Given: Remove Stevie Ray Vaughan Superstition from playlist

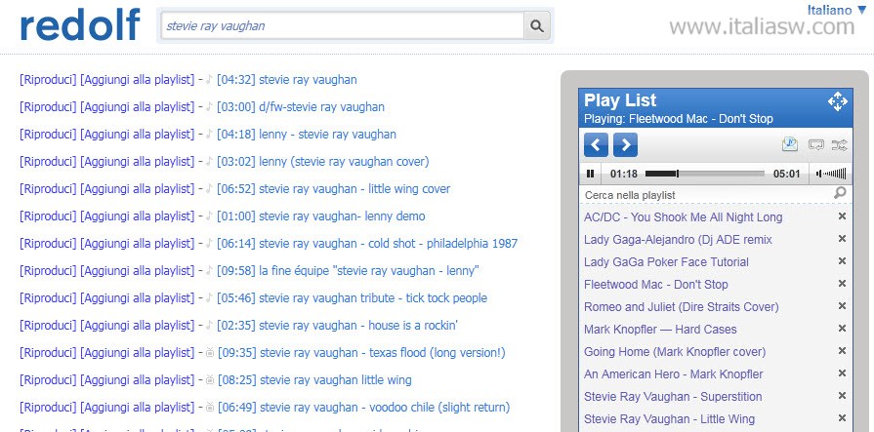Looking at the screenshot, I should (842, 395).
